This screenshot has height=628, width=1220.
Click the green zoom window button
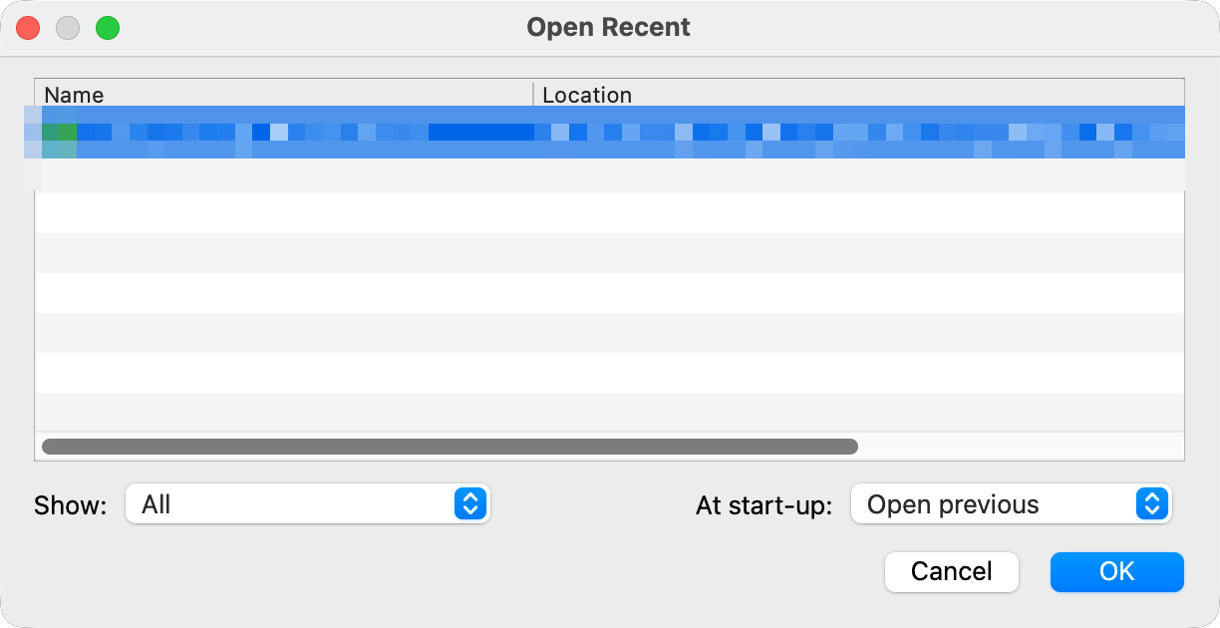pos(108,28)
